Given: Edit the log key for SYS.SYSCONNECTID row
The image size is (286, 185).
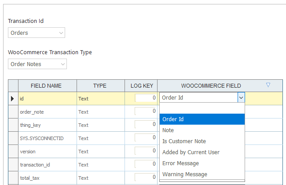Looking at the screenshot, I should (145, 137).
